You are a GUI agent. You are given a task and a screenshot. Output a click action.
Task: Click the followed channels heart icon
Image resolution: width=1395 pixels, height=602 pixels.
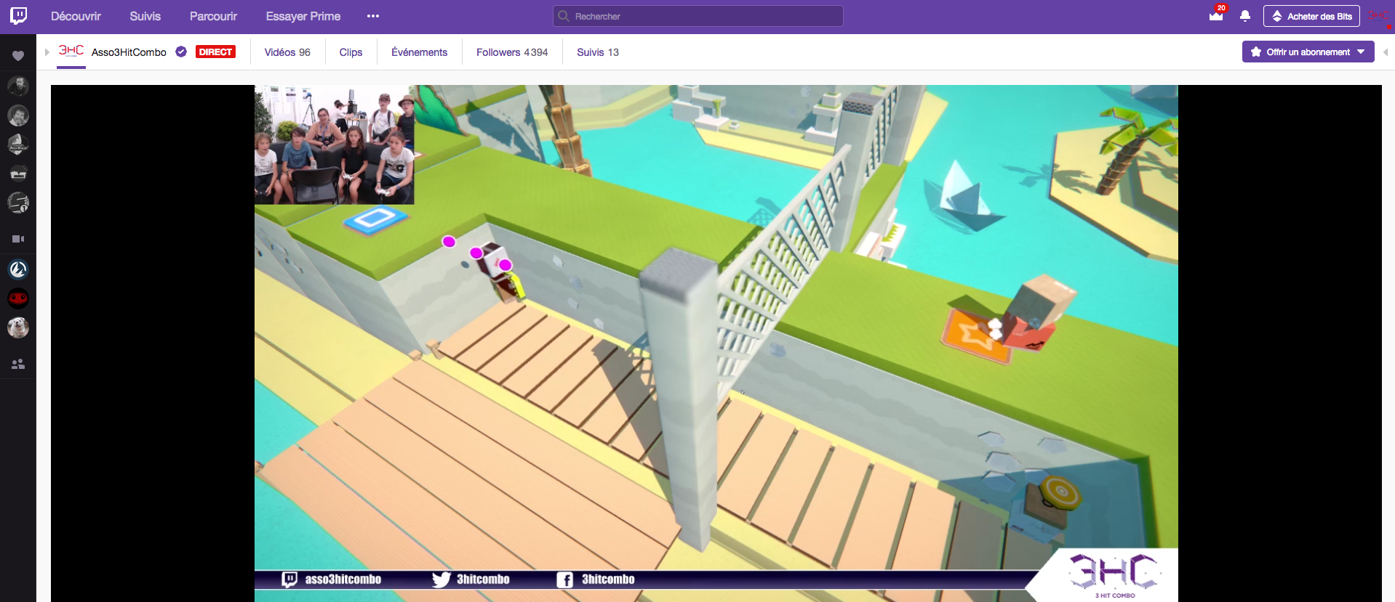(x=18, y=56)
